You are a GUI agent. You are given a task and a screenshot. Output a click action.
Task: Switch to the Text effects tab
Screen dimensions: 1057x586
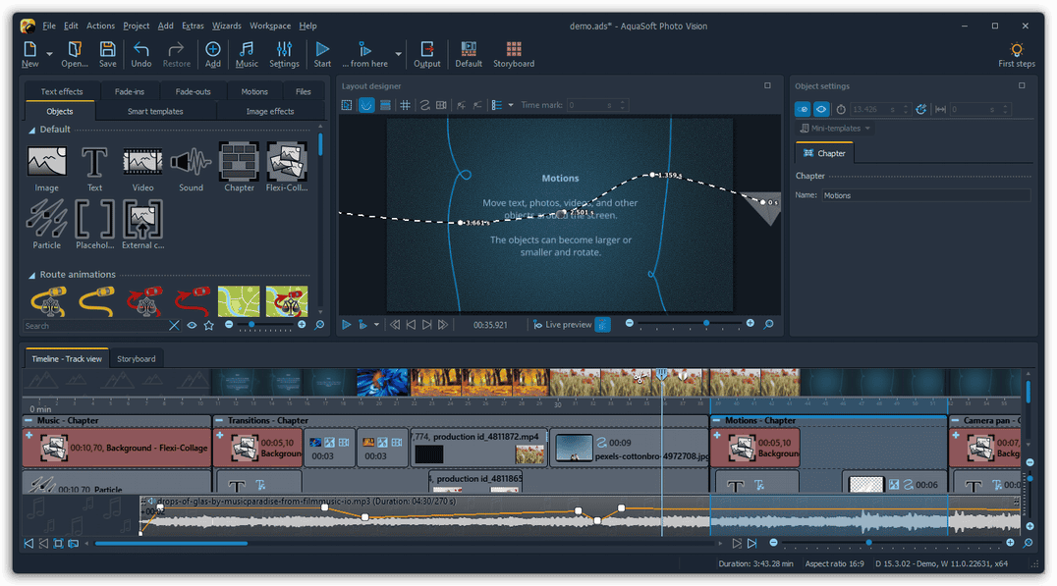[x=61, y=91]
